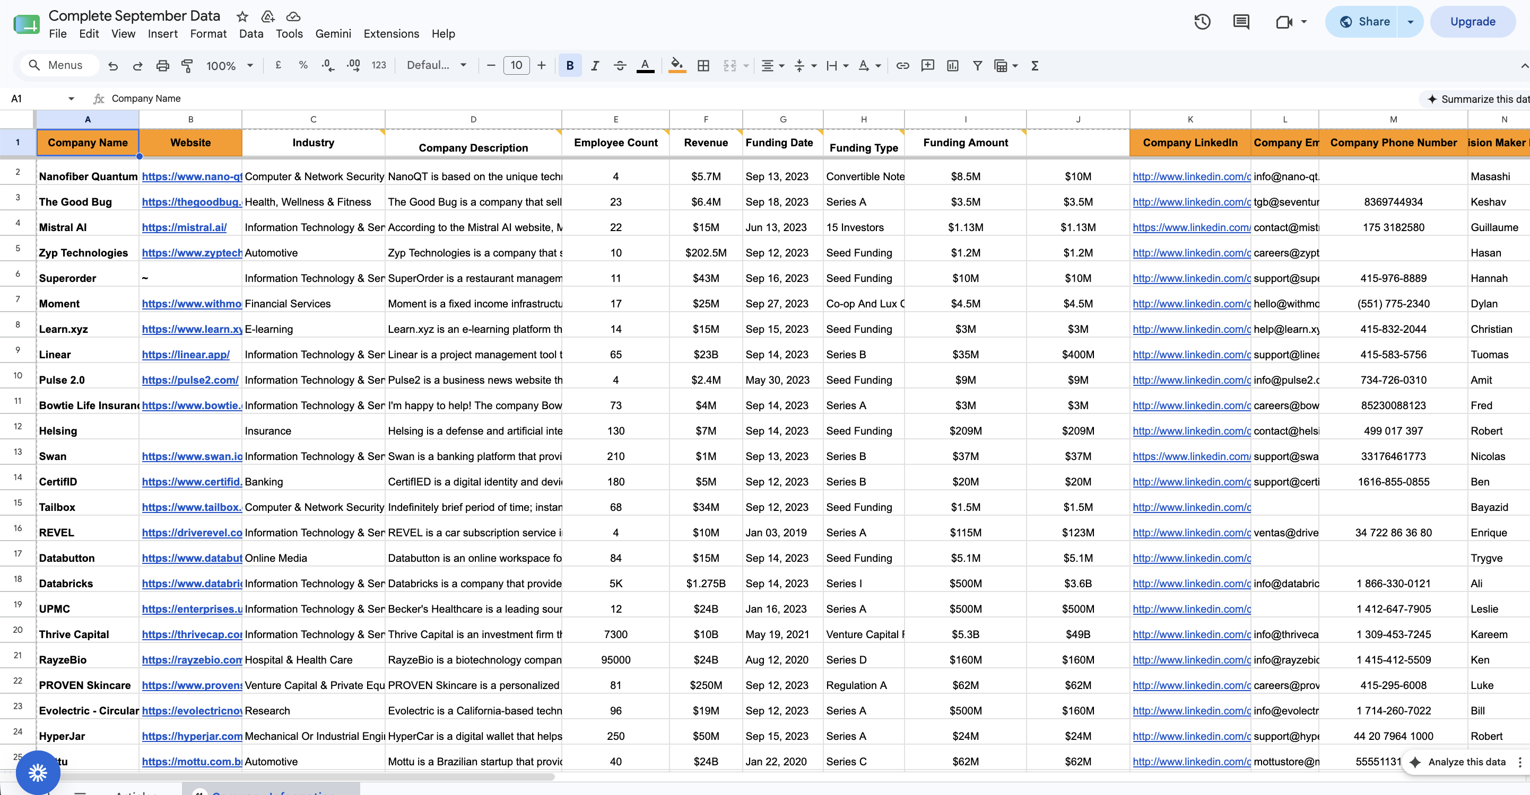Open the Borders tool

click(703, 65)
